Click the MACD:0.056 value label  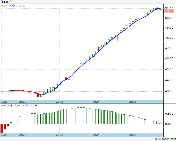click(x=30, y=106)
